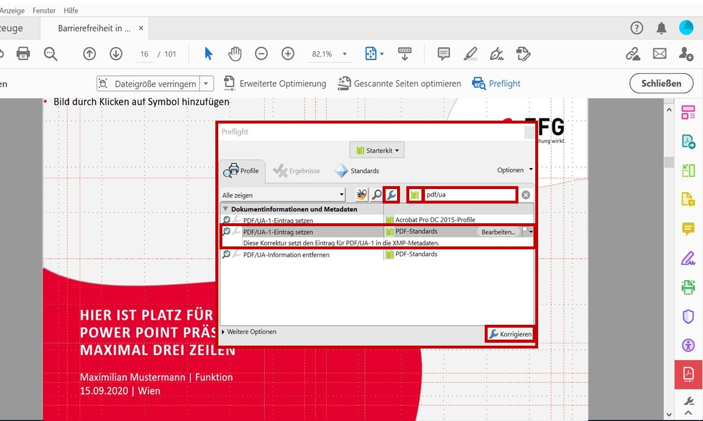The width and height of the screenshot is (703, 421).
Task: Click the blue profile avatar
Action: [686, 28]
